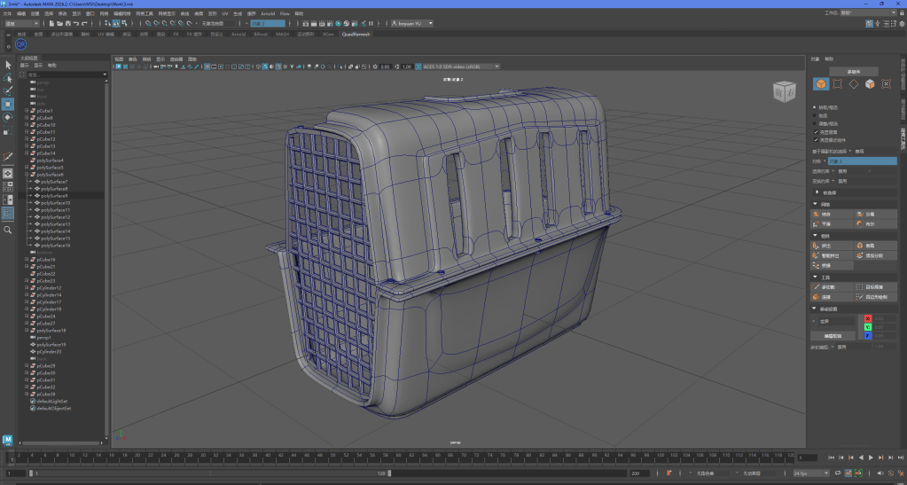This screenshot has width=907, height=485.
Task: Click the search magnifier icon in left toolbox
Action: click(8, 230)
